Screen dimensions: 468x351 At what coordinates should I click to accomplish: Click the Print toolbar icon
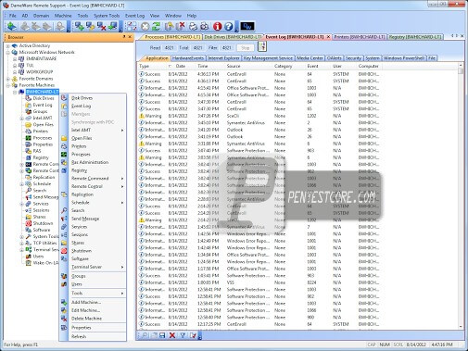pos(193,27)
